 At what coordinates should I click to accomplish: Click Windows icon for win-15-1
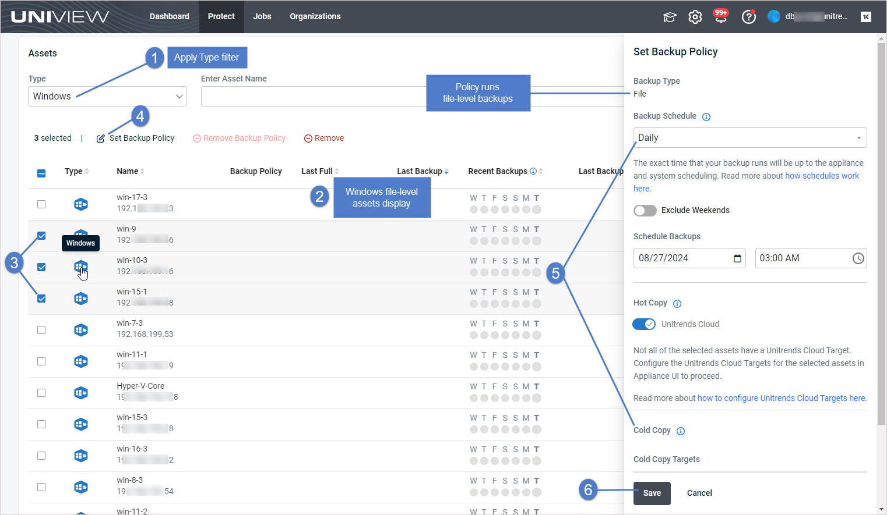pos(81,299)
